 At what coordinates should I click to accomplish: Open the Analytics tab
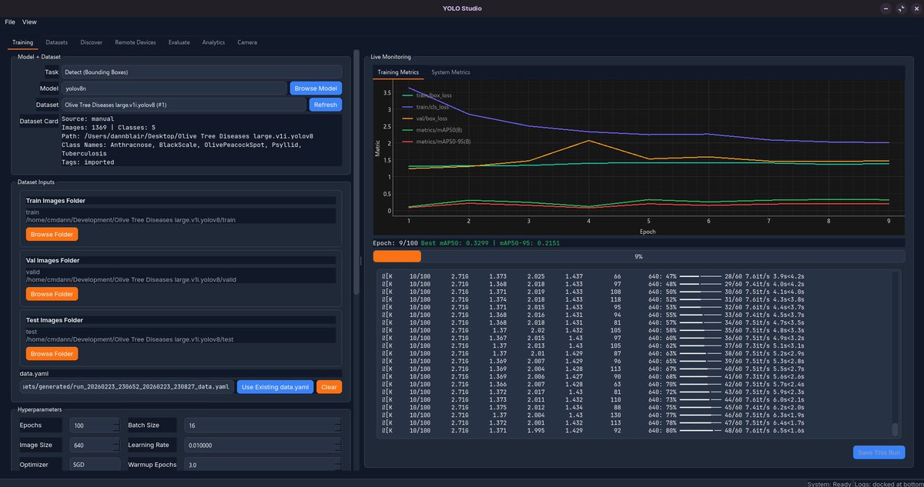pyautogui.click(x=214, y=42)
